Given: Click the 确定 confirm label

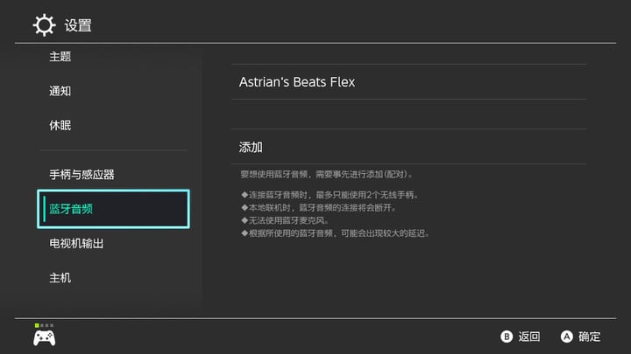Looking at the screenshot, I should (589, 337).
